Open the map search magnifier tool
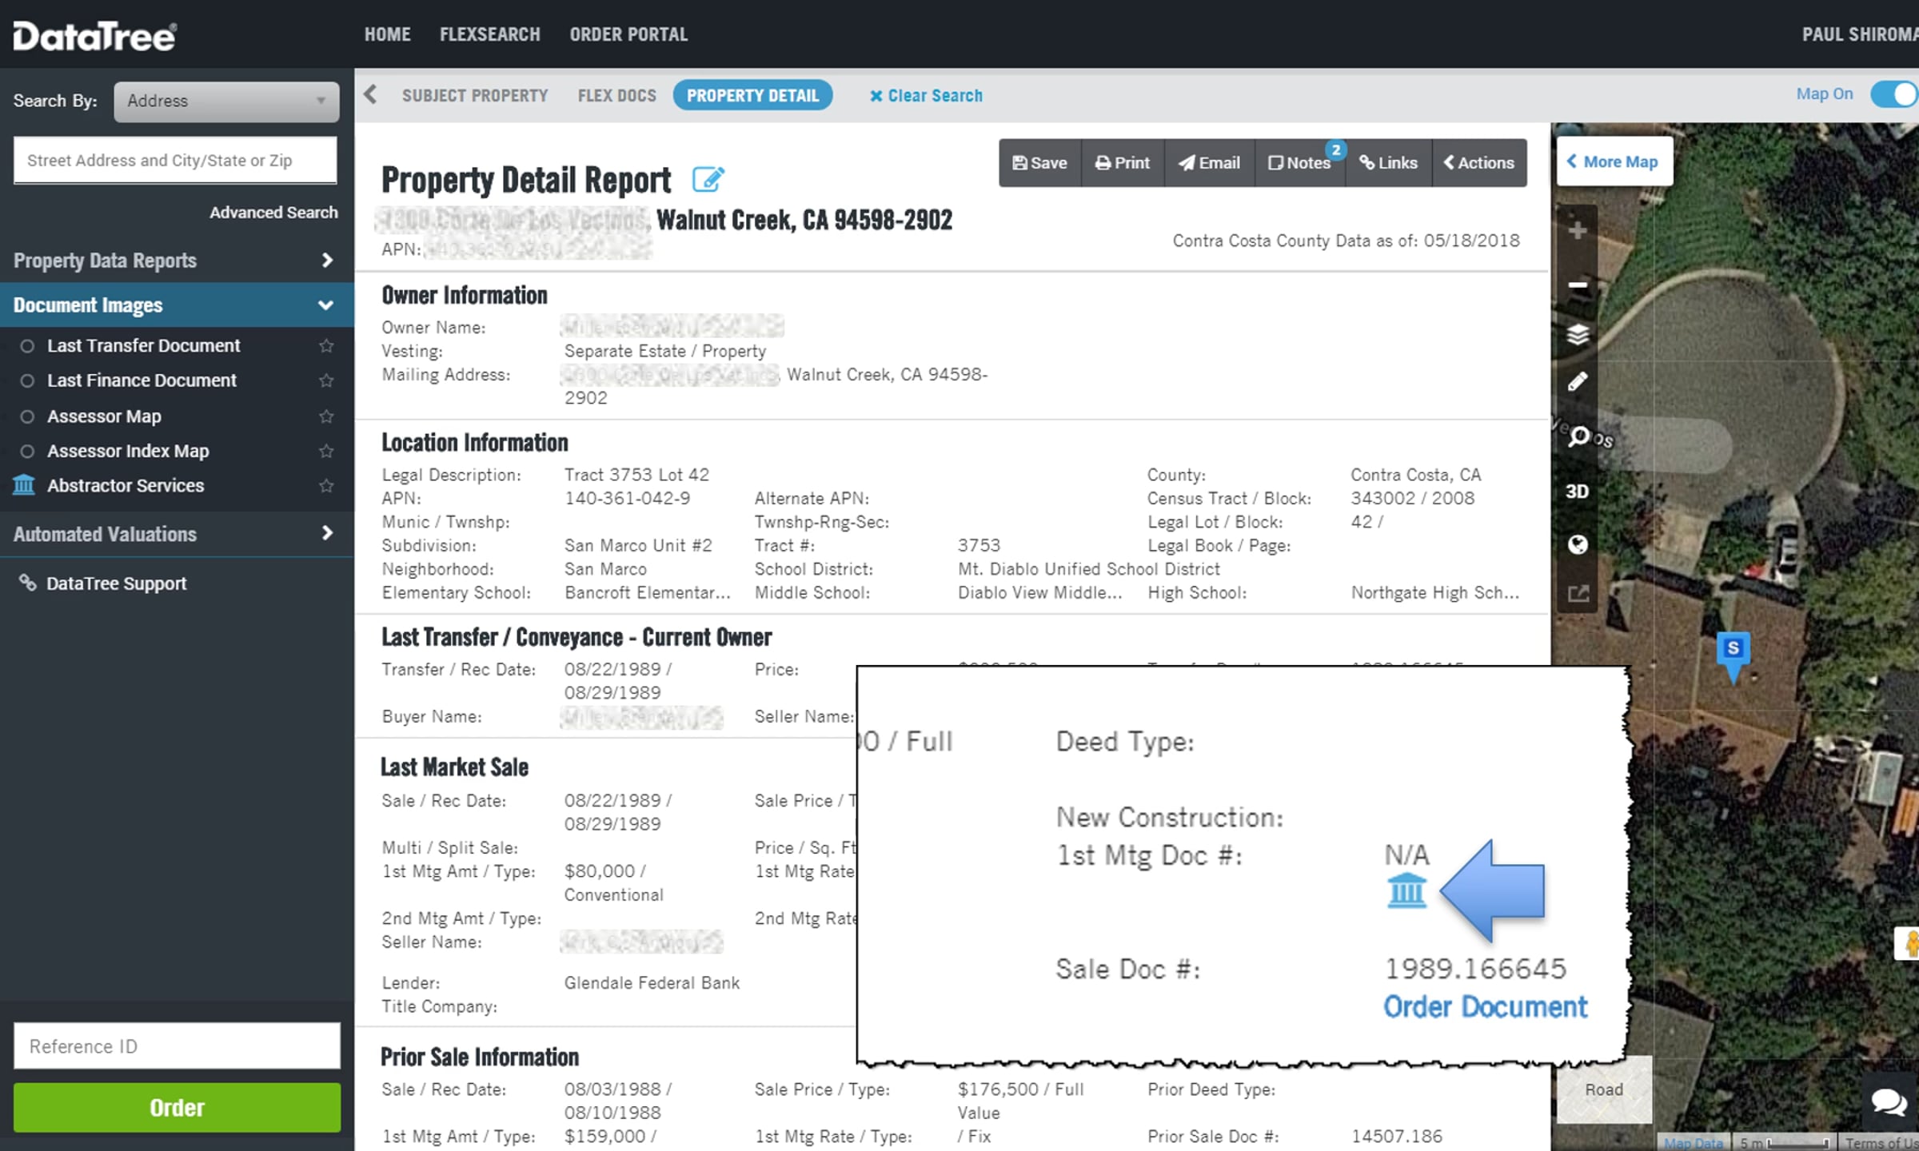This screenshot has height=1151, width=1919. pyautogui.click(x=1578, y=436)
